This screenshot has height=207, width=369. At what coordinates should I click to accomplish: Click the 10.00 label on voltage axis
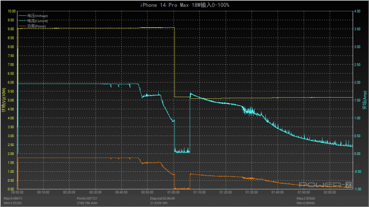pyautogui.click(x=12, y=11)
